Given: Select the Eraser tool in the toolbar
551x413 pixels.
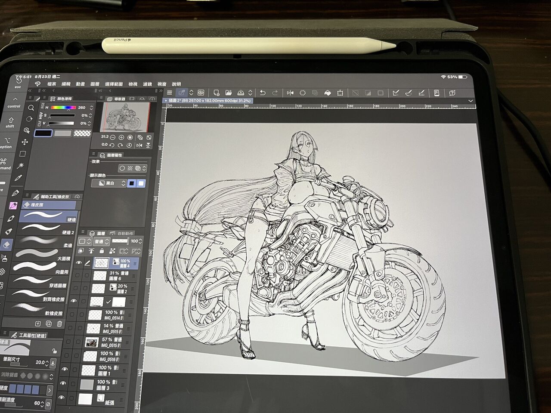Looking at the screenshot, I should [6, 244].
